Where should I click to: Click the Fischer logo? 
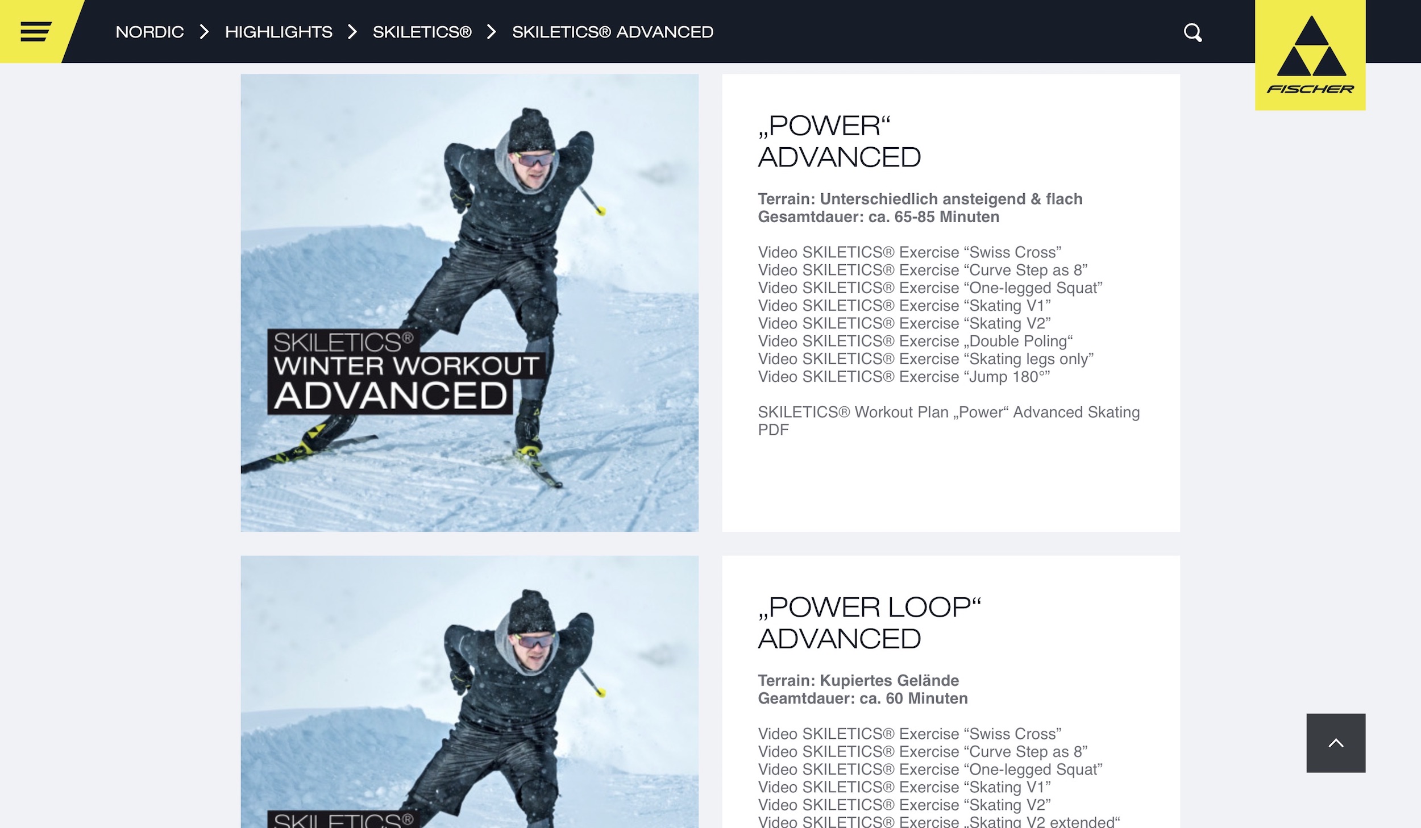click(1310, 55)
